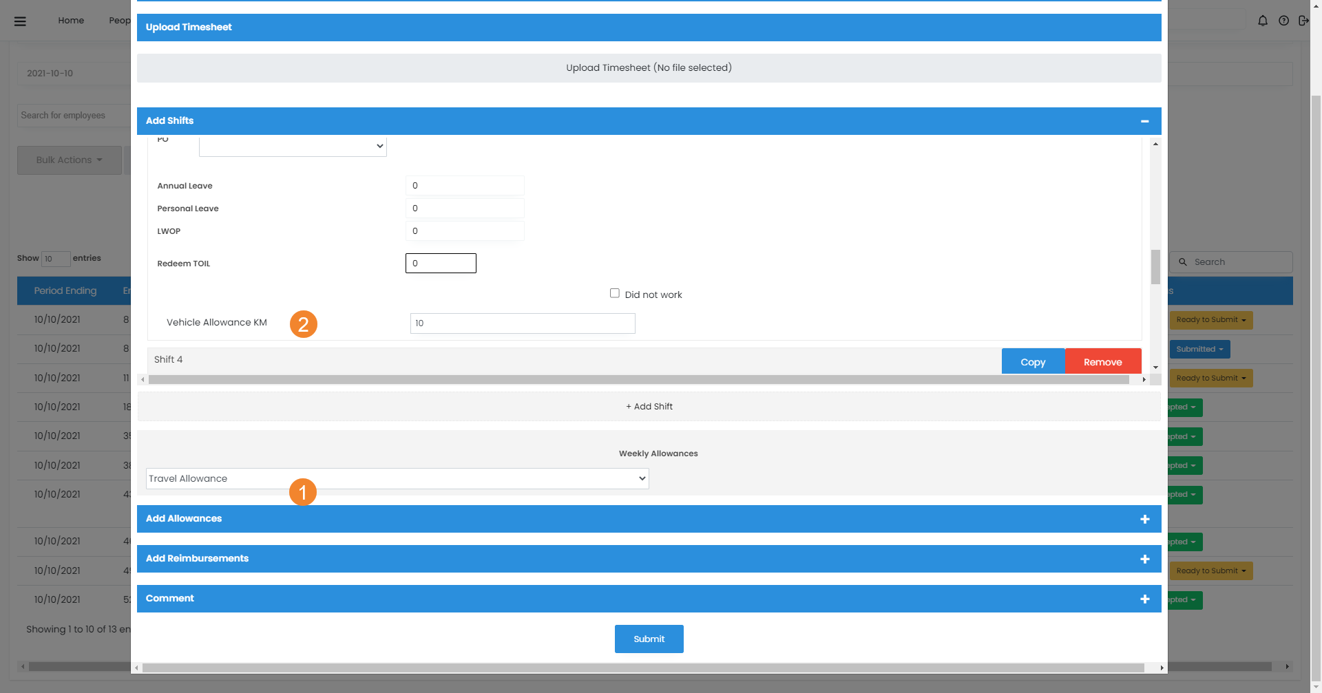Click the notifications bell icon
Screen dimensions: 1322x693
(1262, 21)
